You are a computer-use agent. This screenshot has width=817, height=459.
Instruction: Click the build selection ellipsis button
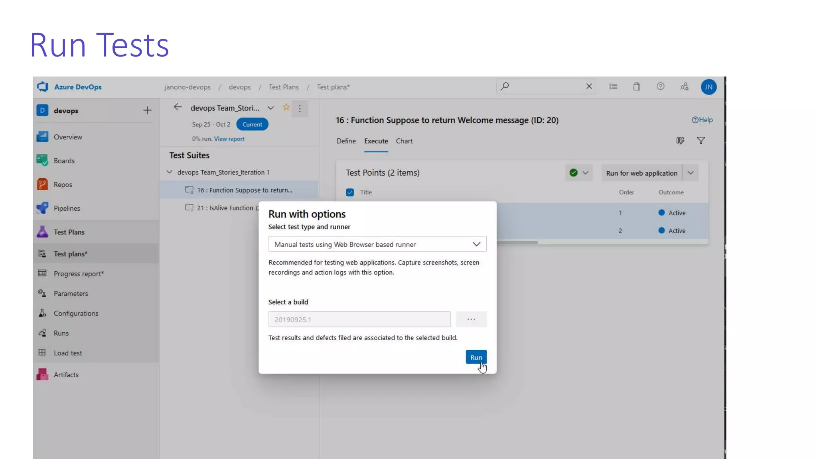[471, 319]
